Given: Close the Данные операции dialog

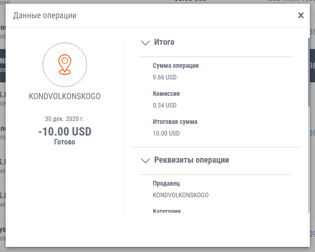Looking at the screenshot, I should coord(300,15).
